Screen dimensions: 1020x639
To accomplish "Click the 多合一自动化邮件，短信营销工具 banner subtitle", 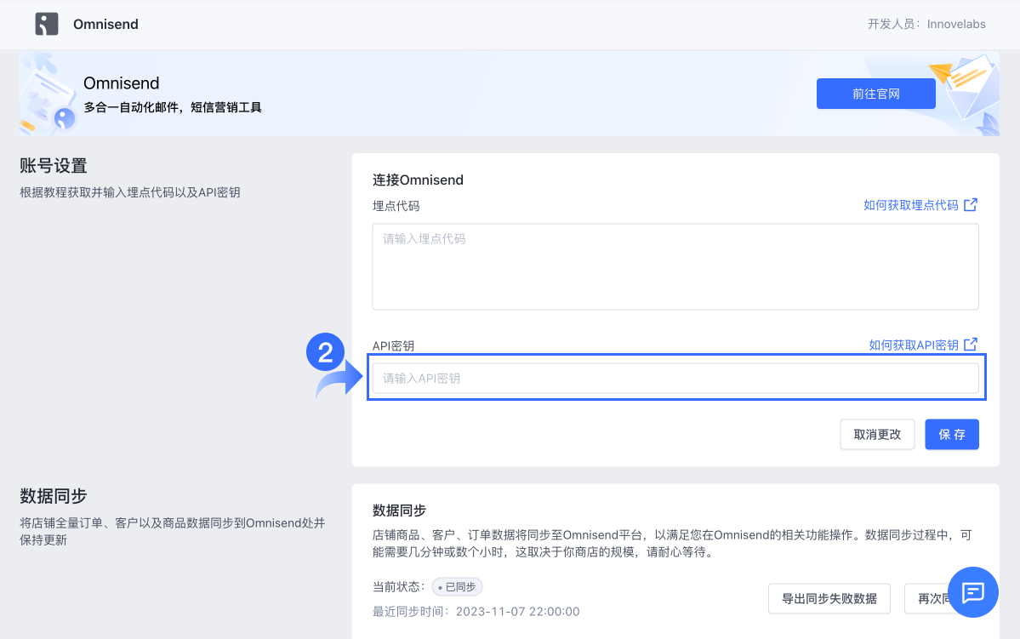I will (173, 107).
